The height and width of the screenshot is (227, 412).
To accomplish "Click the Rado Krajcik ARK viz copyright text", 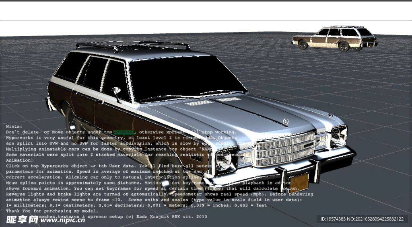I will pos(161,216).
